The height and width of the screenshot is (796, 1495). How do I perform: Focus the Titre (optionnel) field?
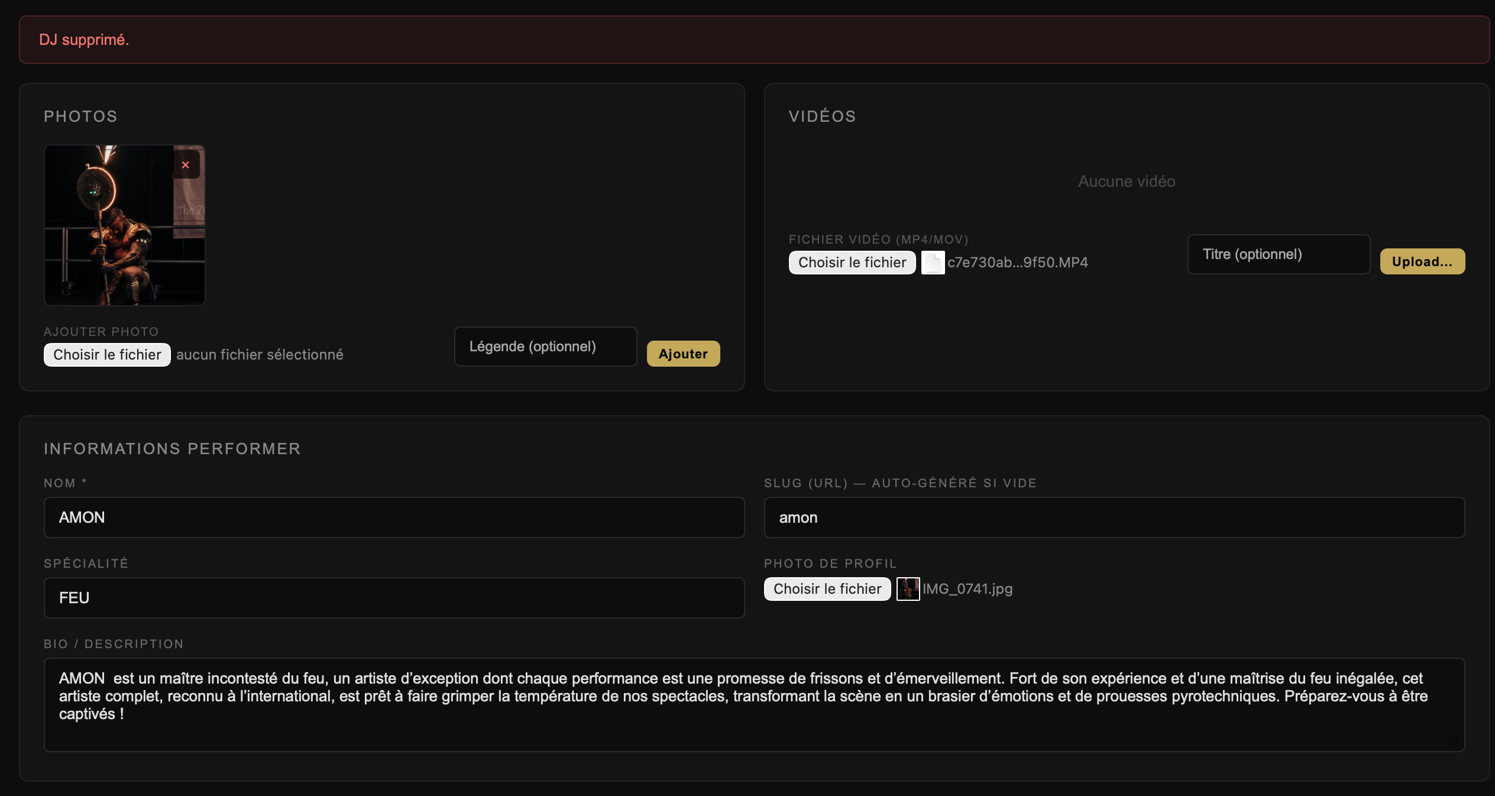(1279, 254)
